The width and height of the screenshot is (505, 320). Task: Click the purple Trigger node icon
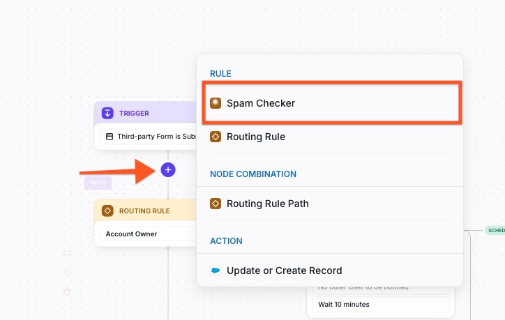107,113
